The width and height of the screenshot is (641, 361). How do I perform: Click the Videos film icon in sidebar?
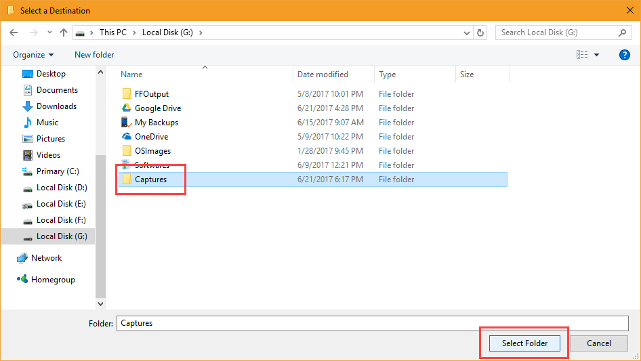click(27, 155)
